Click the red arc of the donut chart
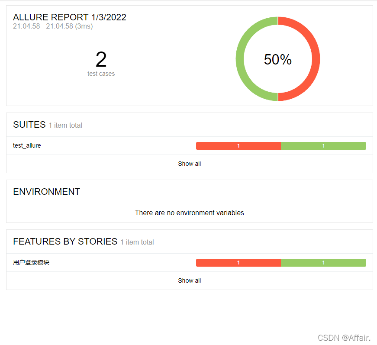This screenshot has height=345, width=377. (316, 59)
